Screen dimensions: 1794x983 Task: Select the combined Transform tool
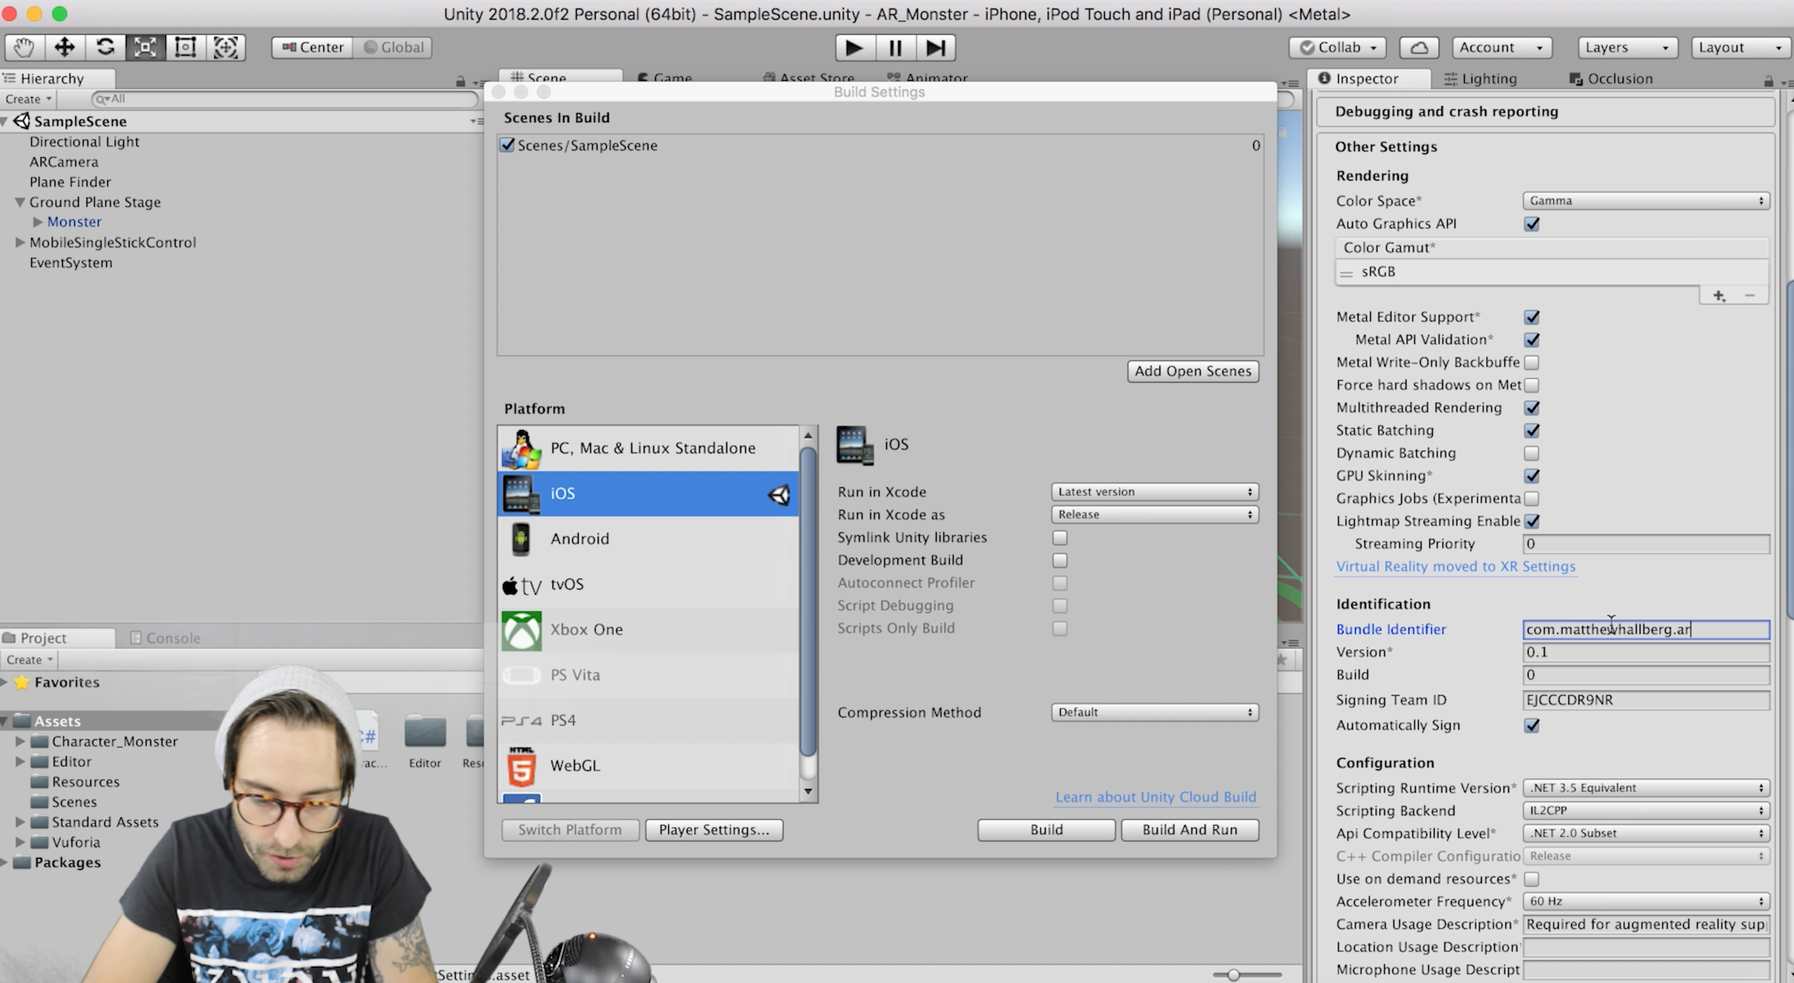[226, 48]
